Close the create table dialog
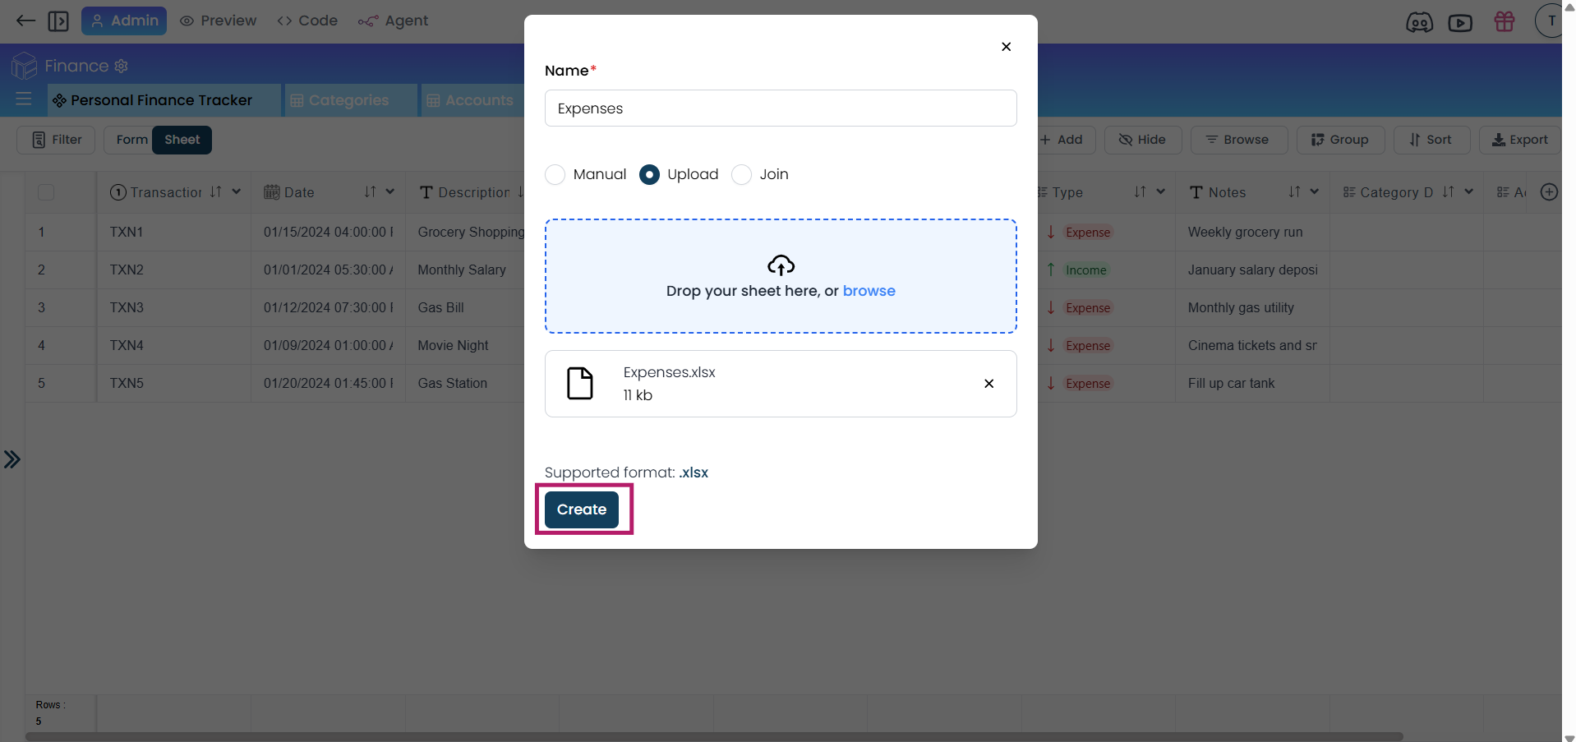1576x742 pixels. (1006, 47)
